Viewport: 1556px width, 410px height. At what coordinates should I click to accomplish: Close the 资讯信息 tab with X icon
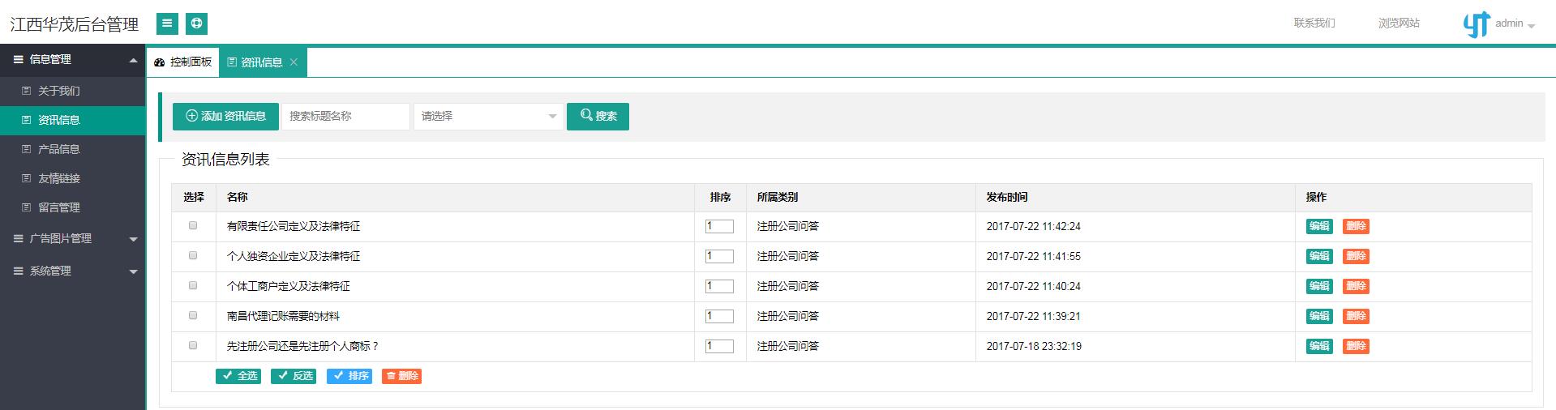(294, 62)
